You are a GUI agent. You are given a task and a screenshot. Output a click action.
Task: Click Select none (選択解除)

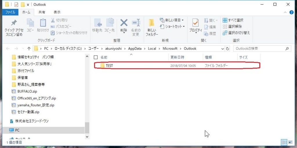pyautogui.click(x=232, y=26)
